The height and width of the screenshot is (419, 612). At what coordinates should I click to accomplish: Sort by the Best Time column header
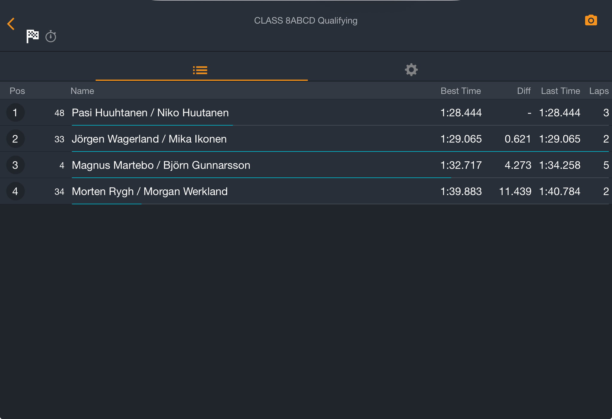tap(460, 91)
